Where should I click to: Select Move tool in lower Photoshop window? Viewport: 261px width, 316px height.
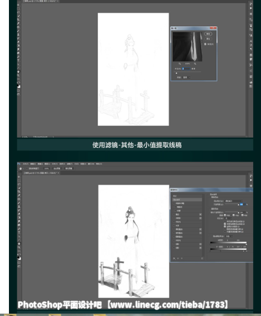pos(19,176)
